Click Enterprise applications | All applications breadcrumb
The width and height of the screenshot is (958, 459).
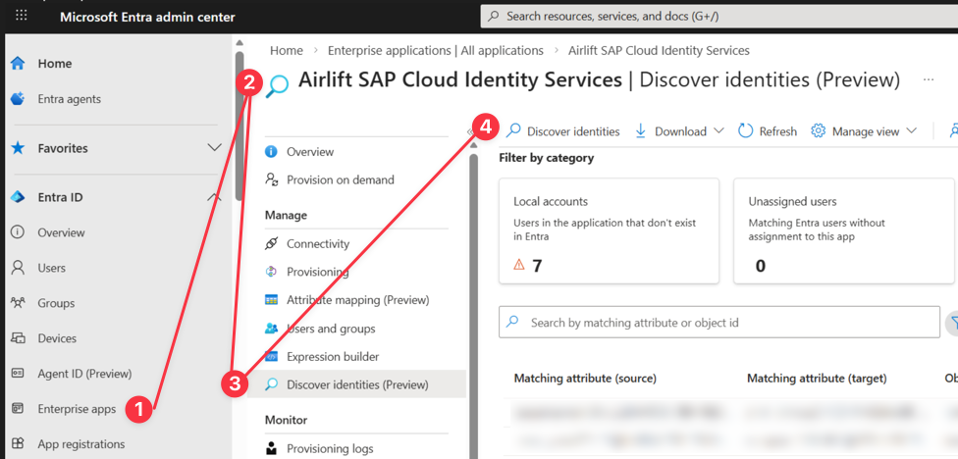coord(436,51)
